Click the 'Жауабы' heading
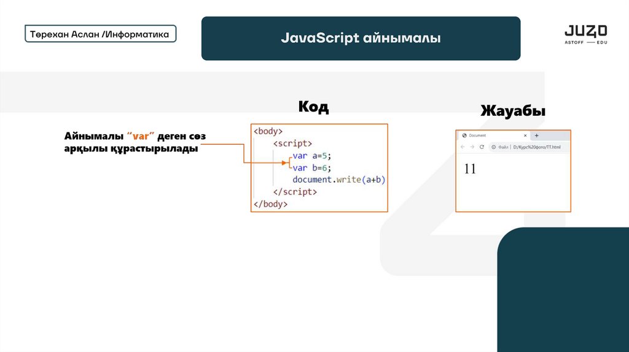Screen dimensions: 629x352 pyautogui.click(x=513, y=111)
